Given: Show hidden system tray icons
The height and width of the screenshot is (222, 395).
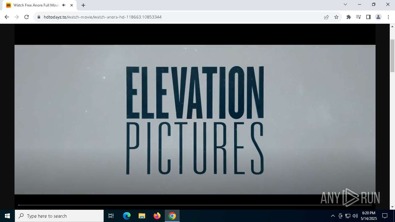Looking at the screenshot, I should pos(333,216).
